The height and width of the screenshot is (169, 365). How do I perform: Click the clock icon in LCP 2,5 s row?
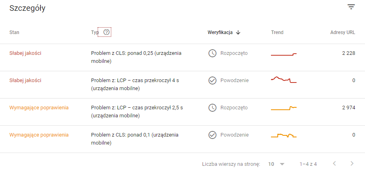212,108
